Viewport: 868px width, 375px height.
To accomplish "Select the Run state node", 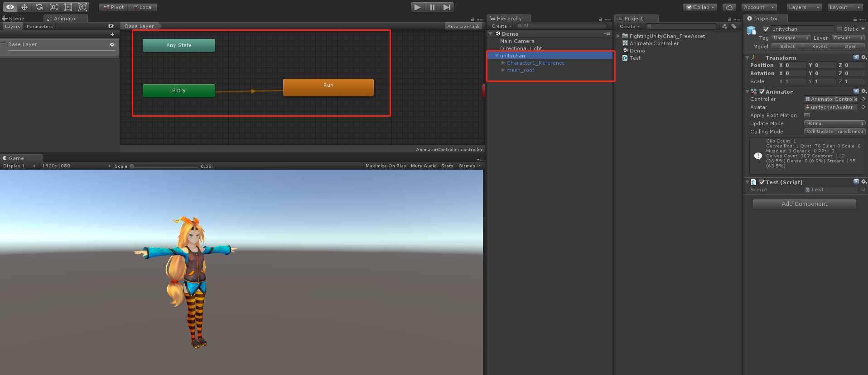I will pyautogui.click(x=328, y=87).
